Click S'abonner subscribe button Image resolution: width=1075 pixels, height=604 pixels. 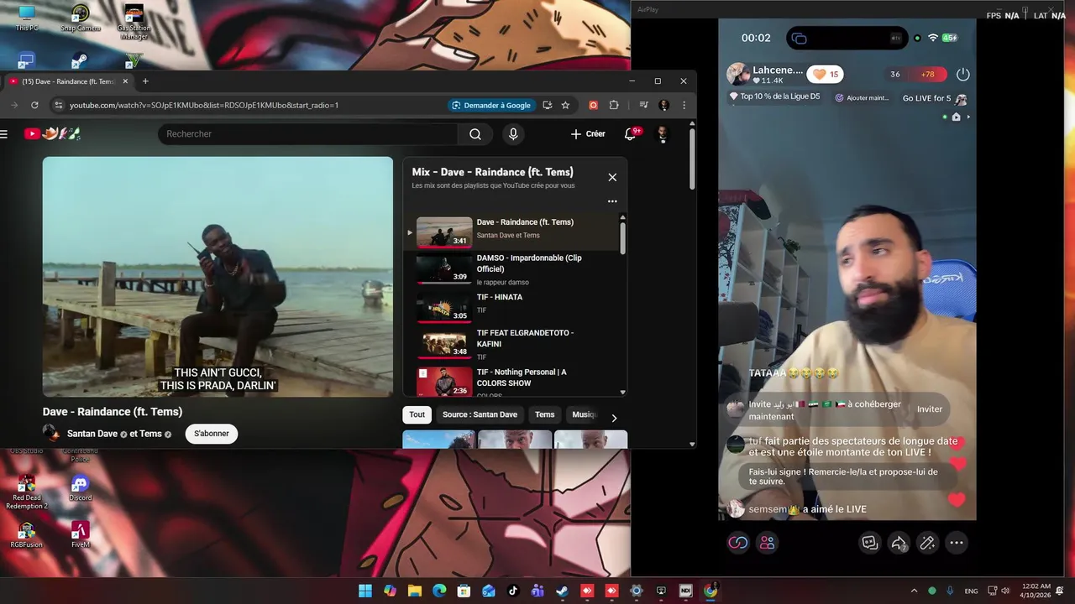(x=212, y=434)
